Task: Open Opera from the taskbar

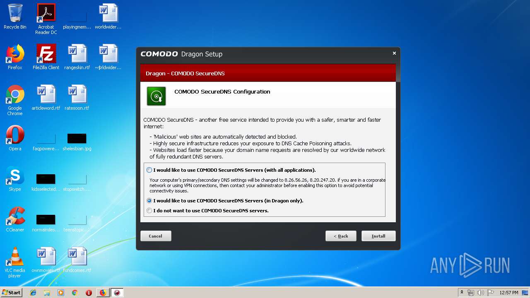Action: click(89, 293)
